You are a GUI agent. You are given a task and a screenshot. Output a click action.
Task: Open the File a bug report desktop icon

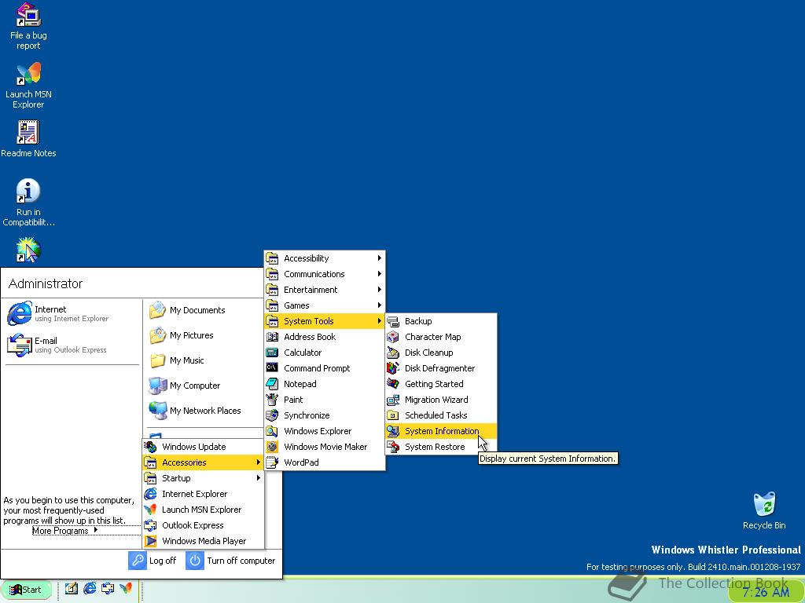point(28,26)
